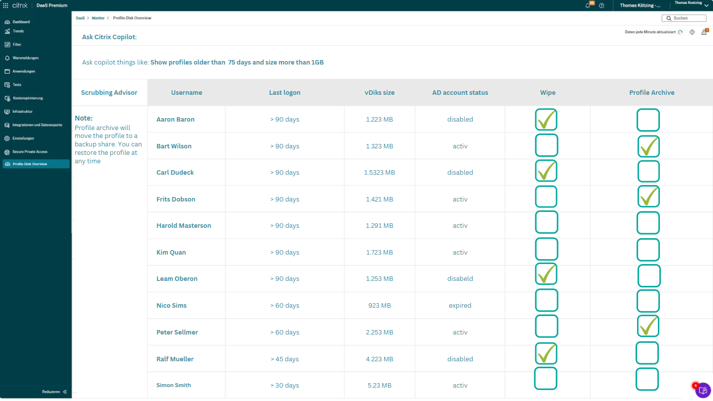Sort by Username column header

pyautogui.click(x=187, y=93)
